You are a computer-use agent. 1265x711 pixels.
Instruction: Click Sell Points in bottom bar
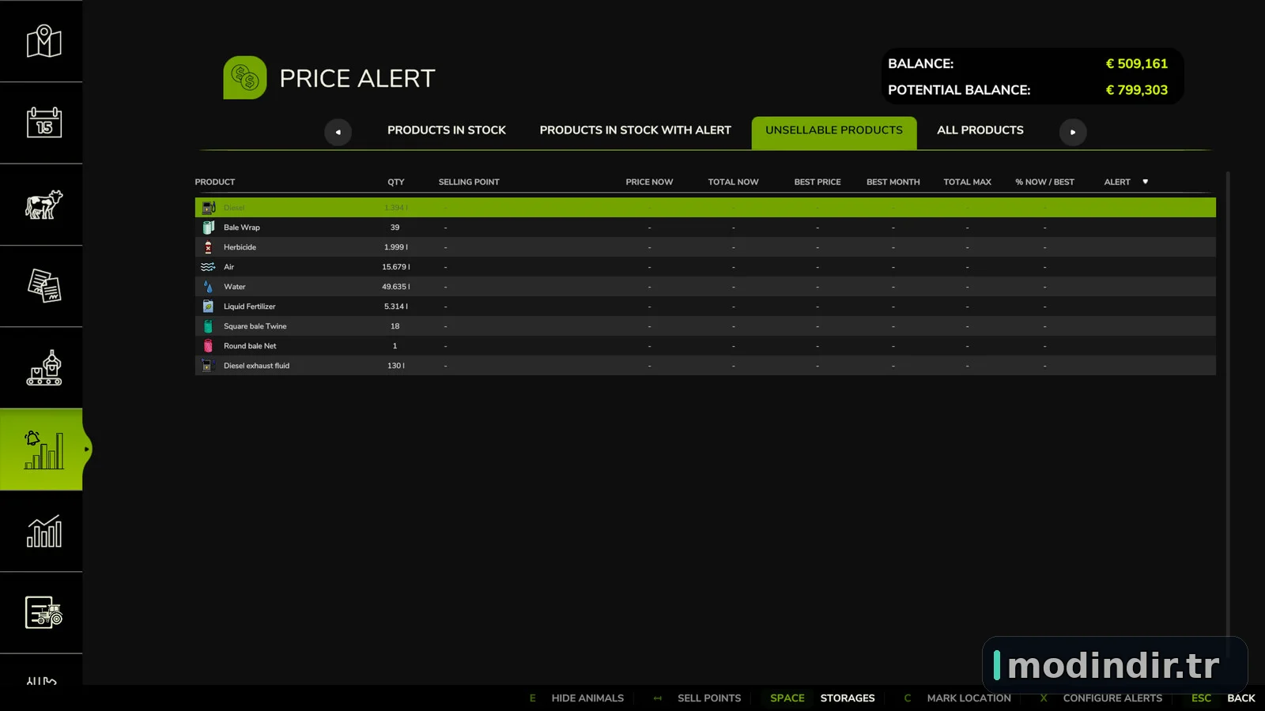coord(709,698)
